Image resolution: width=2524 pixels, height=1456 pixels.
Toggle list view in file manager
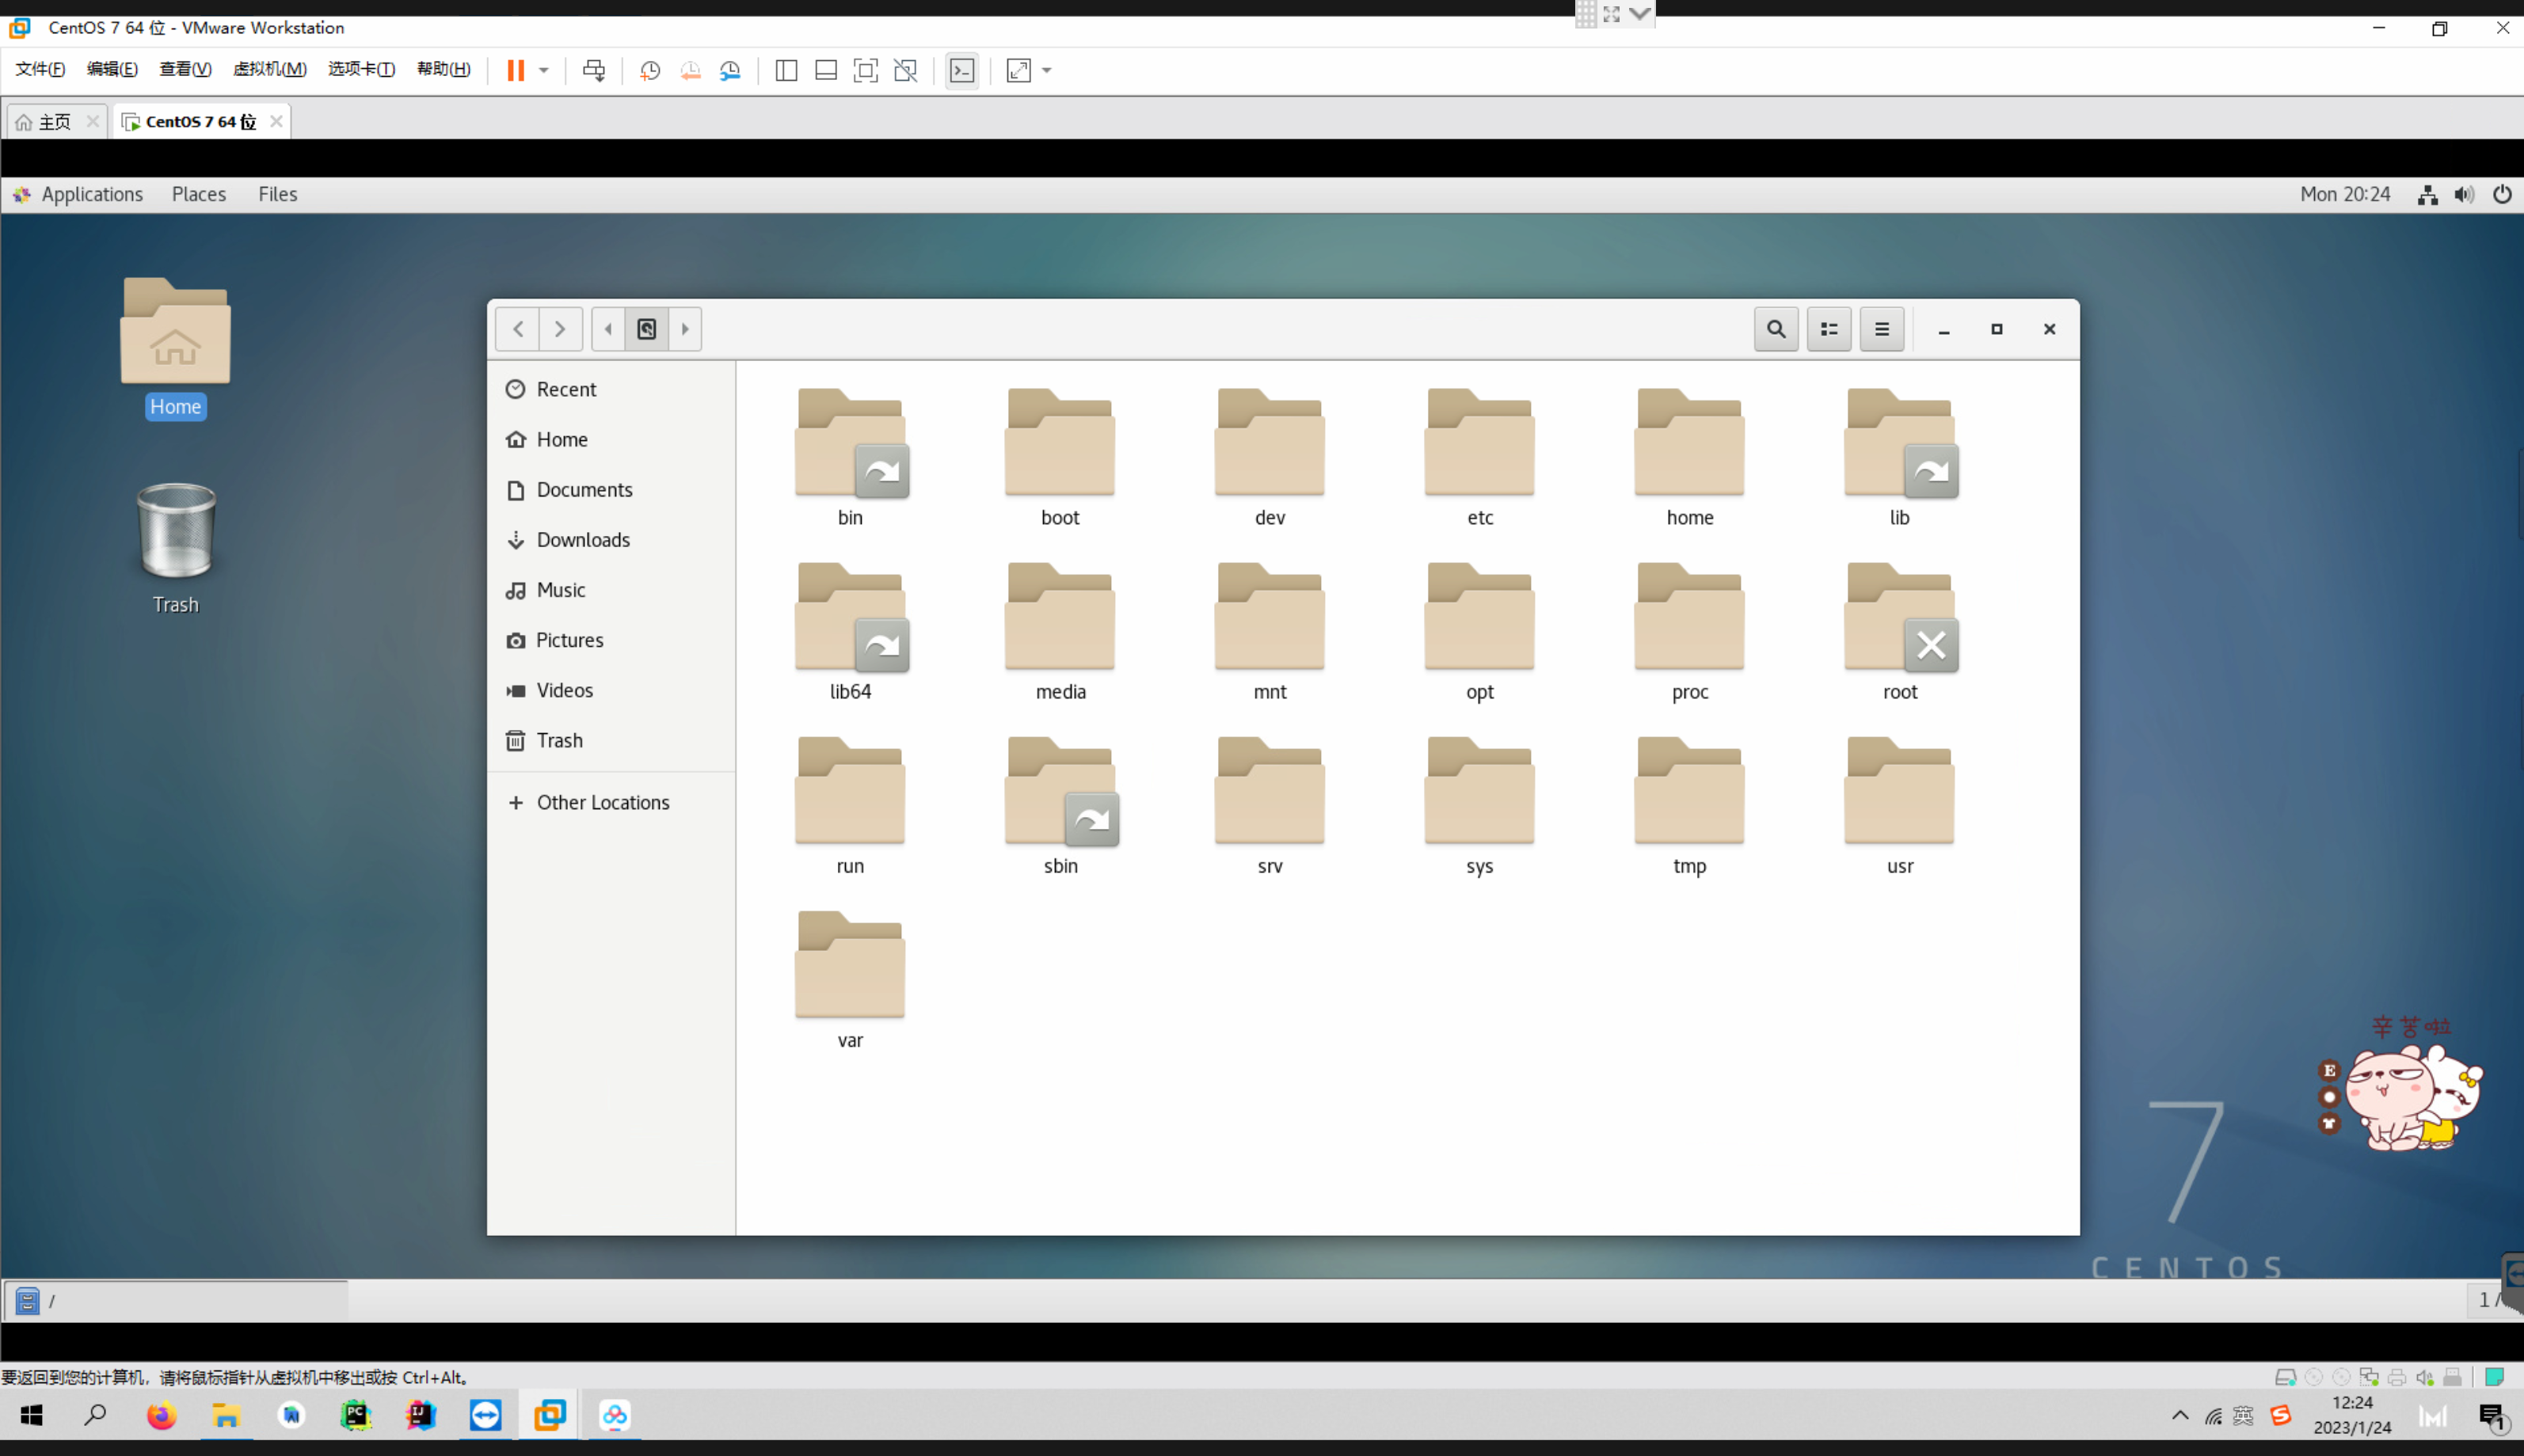click(x=1828, y=329)
